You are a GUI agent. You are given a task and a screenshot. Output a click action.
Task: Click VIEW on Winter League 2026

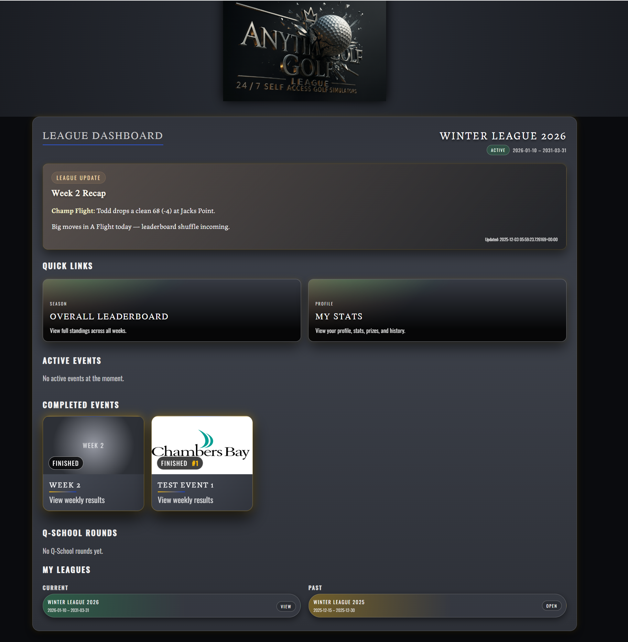(286, 606)
